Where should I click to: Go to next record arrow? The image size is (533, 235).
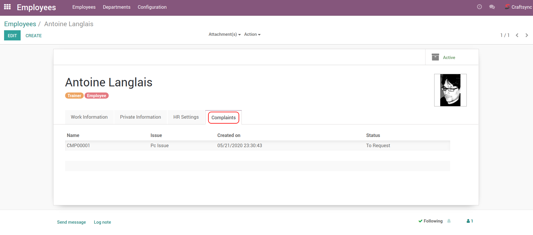[x=527, y=35]
